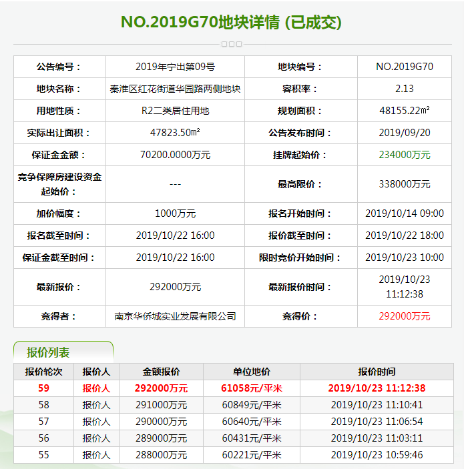Image resolution: width=464 pixels, height=469 pixels.
Task: Select the planned area 48155.22㎡
Action: coord(405,111)
